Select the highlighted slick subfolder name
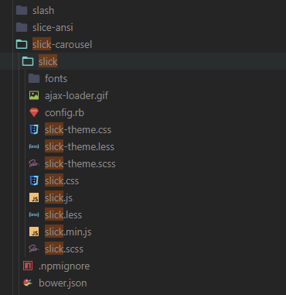The image size is (286, 295). [x=48, y=61]
